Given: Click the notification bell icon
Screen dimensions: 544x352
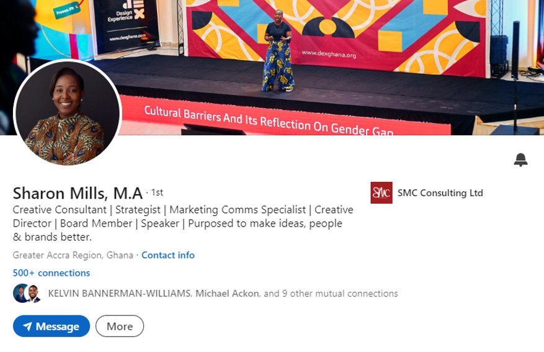Looking at the screenshot, I should 520,160.
